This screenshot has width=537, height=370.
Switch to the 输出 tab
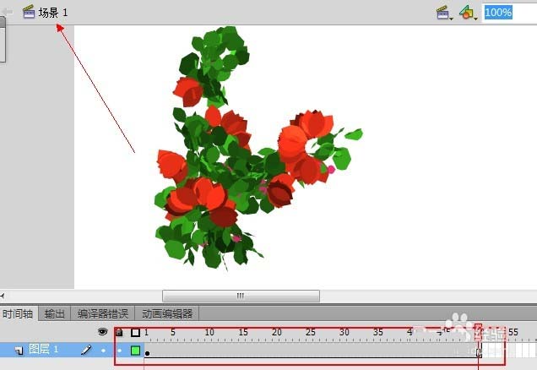click(55, 313)
